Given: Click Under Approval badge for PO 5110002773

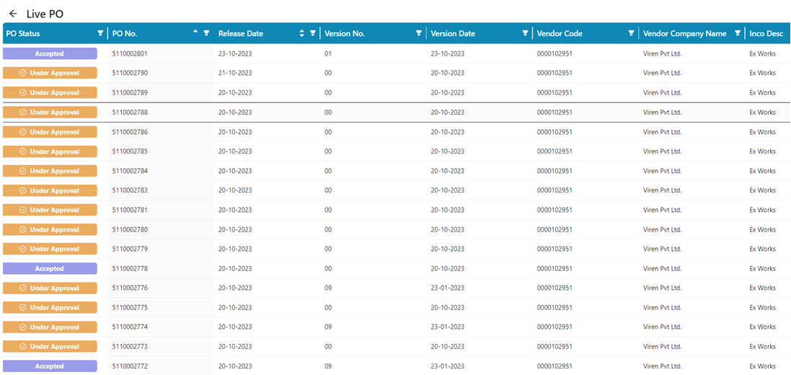Looking at the screenshot, I should [50, 347].
